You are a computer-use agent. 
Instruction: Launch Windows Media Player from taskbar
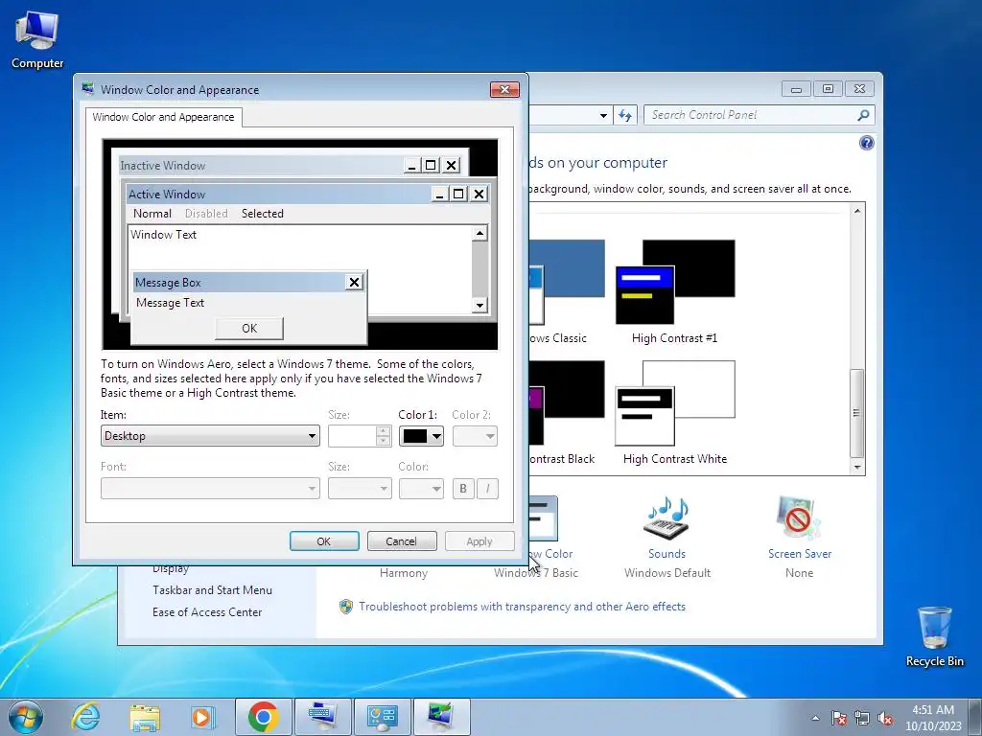(202, 717)
